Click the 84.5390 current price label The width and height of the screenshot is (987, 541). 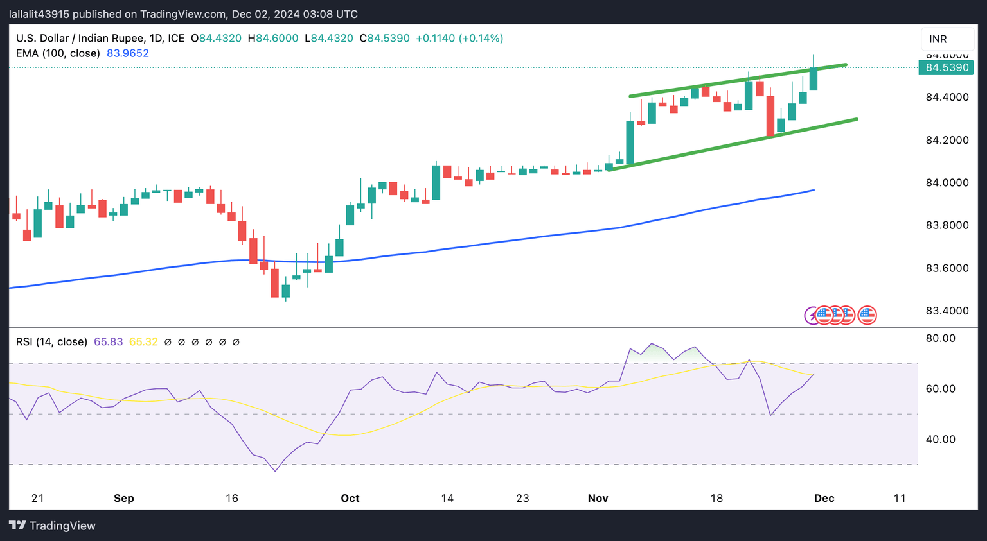pos(947,67)
